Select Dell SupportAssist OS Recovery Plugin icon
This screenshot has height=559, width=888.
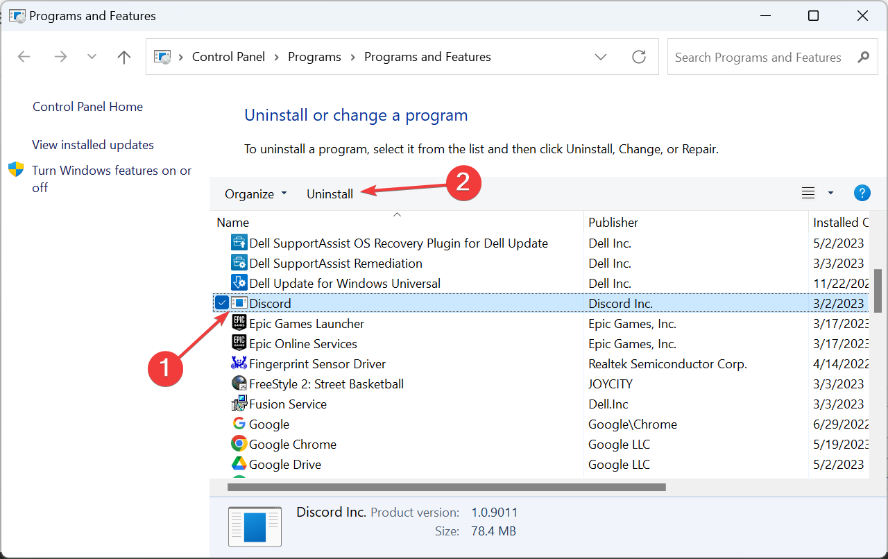click(239, 243)
